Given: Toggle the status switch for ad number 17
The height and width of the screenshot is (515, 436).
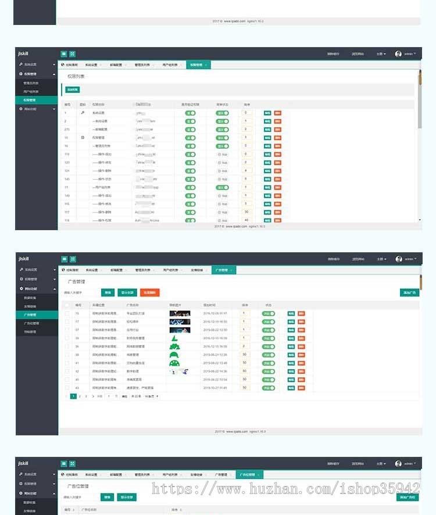Looking at the screenshot, I should click(x=269, y=322).
